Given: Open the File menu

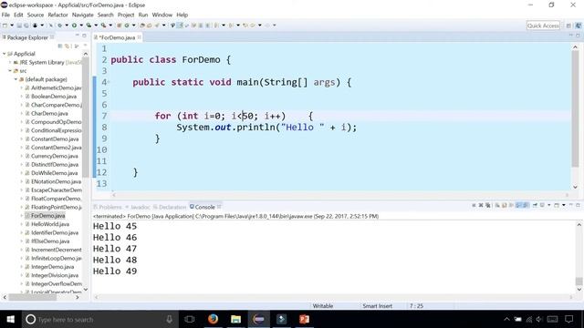Looking at the screenshot, I should tap(5, 15).
